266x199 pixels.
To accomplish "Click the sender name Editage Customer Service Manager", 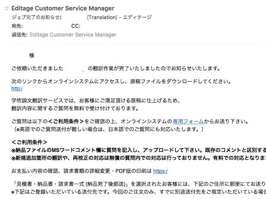I will coord(63,8).
